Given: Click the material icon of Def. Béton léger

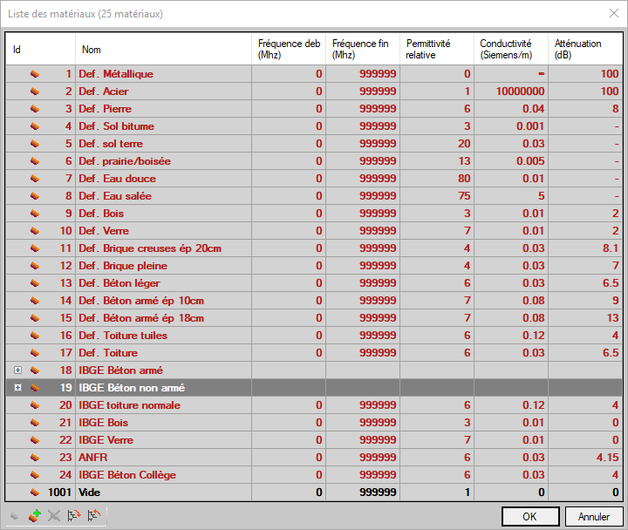Looking at the screenshot, I should 35,283.
